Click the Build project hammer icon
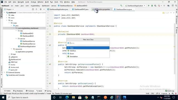The image size is (178, 100). 121,6
